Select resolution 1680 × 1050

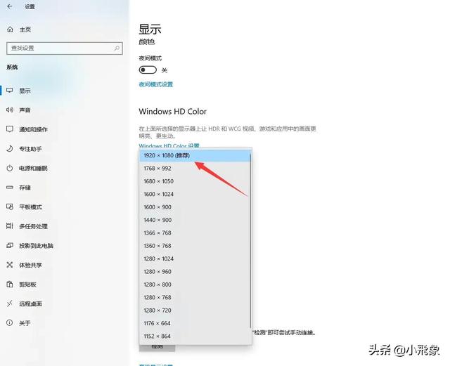195,181
